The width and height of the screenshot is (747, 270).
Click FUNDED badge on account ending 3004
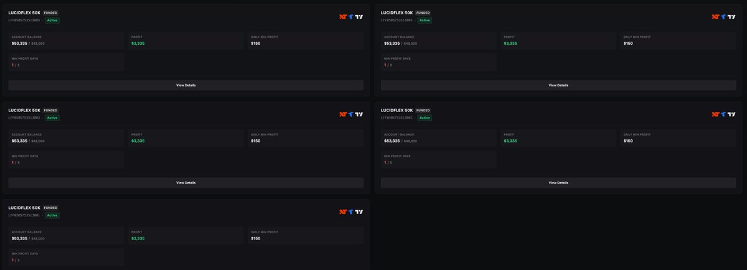423,12
